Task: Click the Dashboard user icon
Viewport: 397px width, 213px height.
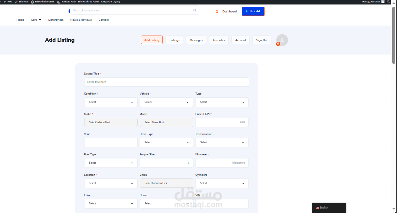Action: click(x=217, y=11)
